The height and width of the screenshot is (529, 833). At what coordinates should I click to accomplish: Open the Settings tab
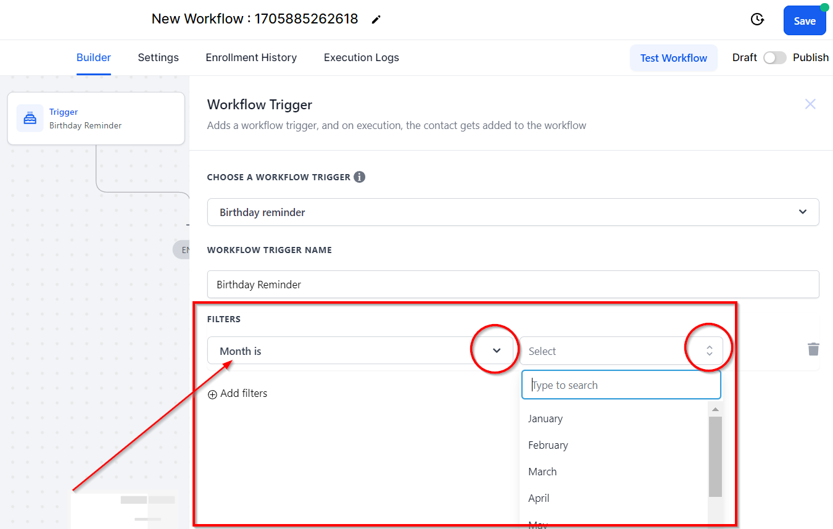pyautogui.click(x=158, y=57)
